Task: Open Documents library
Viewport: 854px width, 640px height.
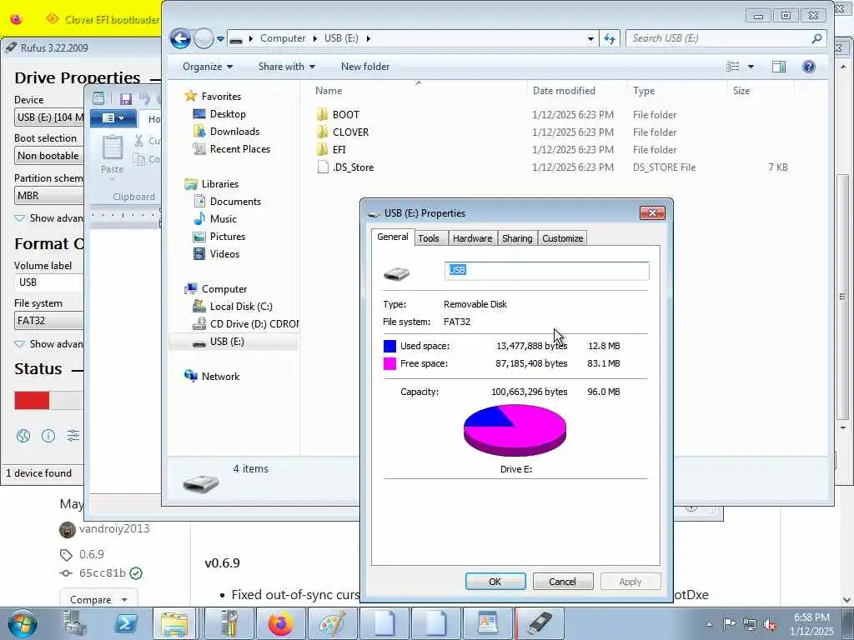Action: (x=234, y=202)
